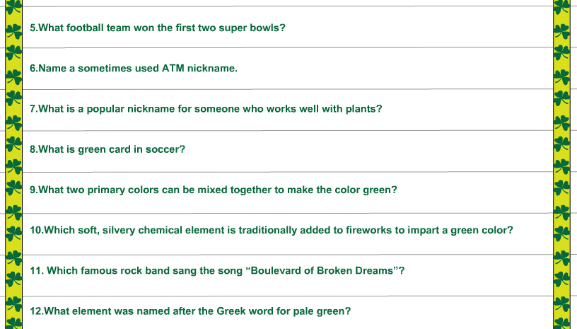577x329 pixels.
Task: Click the quoted title "Boulevard of Broken Dreams"
Action: tap(322, 271)
